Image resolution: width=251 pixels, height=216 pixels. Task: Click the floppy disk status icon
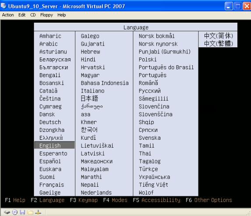click(22, 212)
